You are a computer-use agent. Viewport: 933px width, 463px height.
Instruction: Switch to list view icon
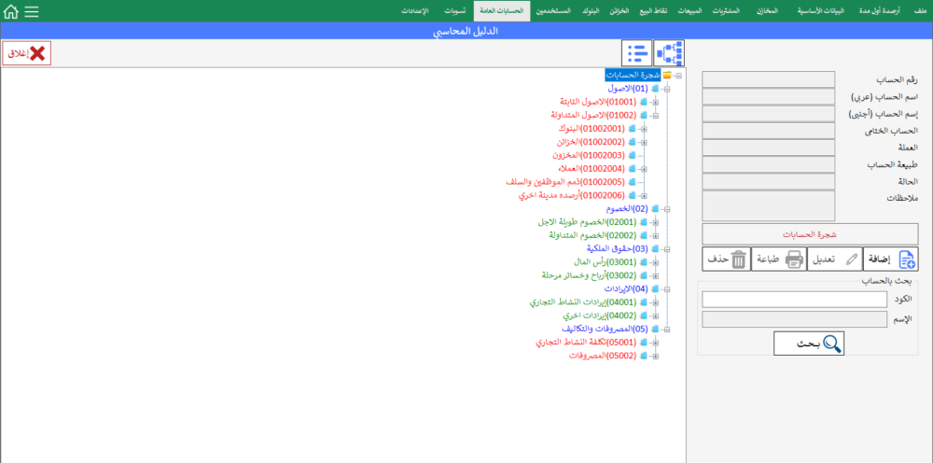point(637,53)
